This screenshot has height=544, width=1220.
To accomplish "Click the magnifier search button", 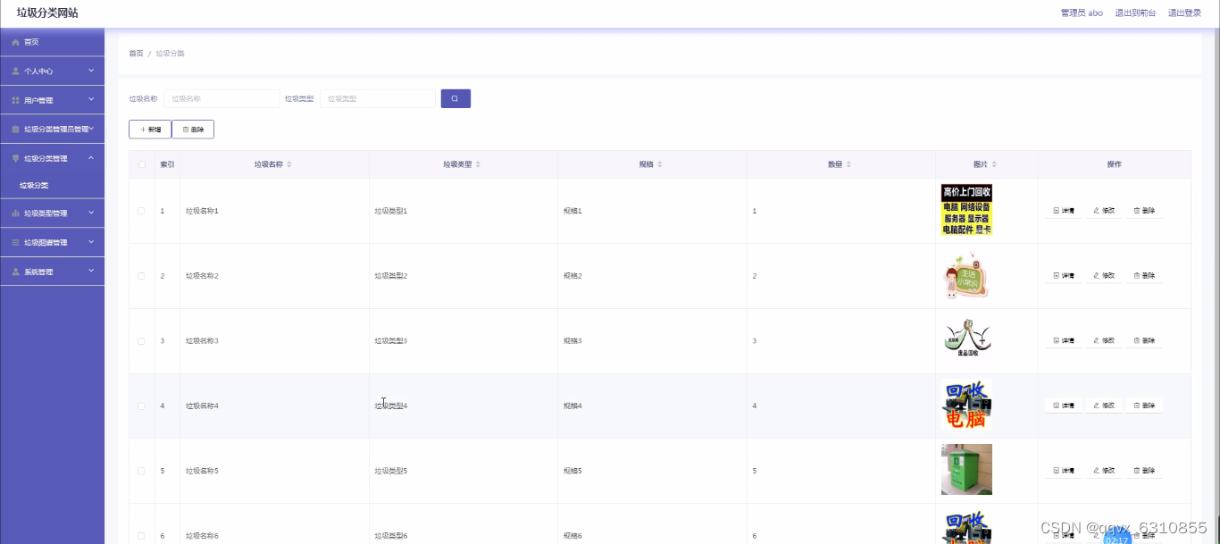I will coord(455,98).
